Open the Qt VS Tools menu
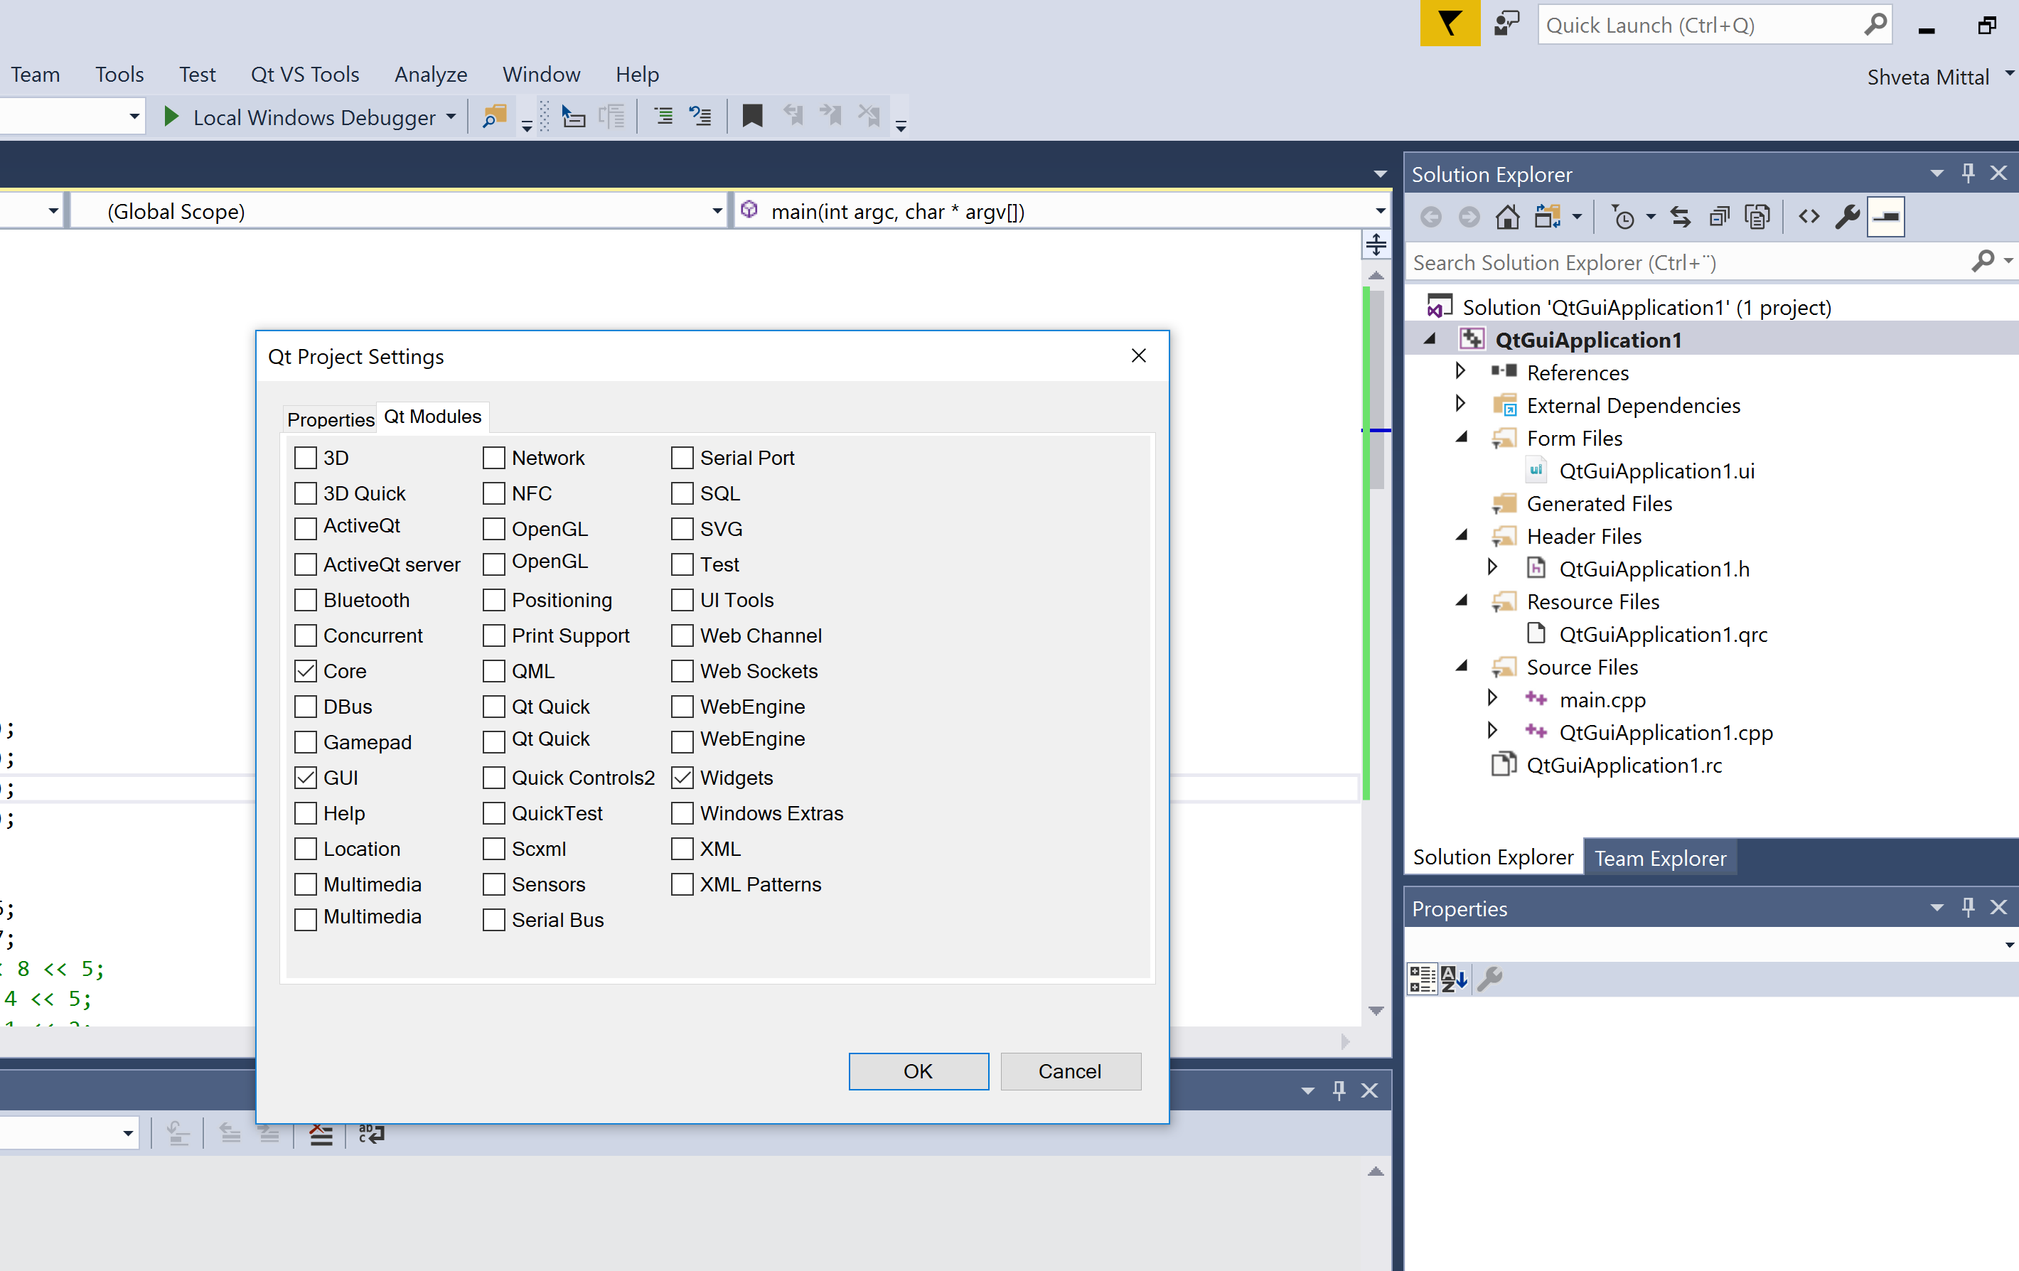 point(304,75)
